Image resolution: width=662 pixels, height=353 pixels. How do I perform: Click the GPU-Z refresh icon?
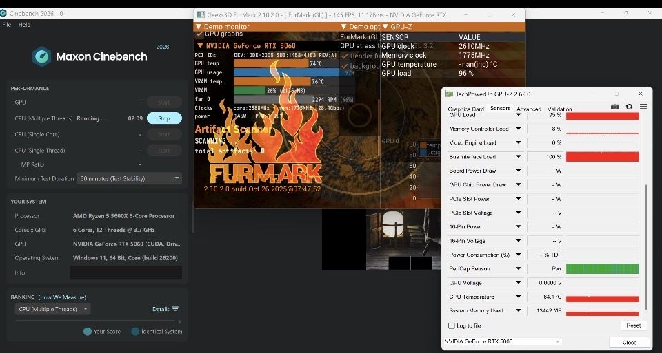[629, 107]
